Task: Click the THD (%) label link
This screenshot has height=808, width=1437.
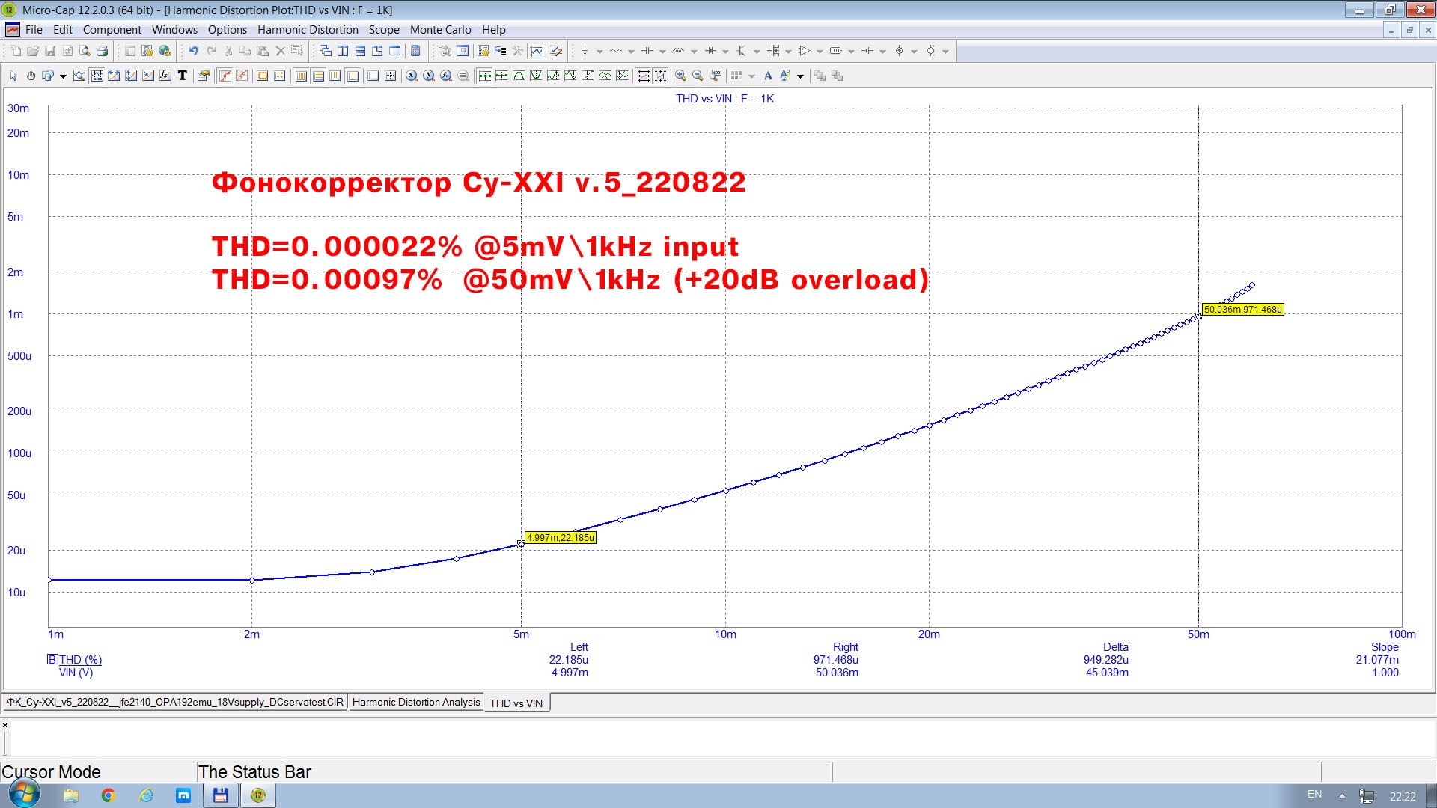Action: tap(80, 659)
